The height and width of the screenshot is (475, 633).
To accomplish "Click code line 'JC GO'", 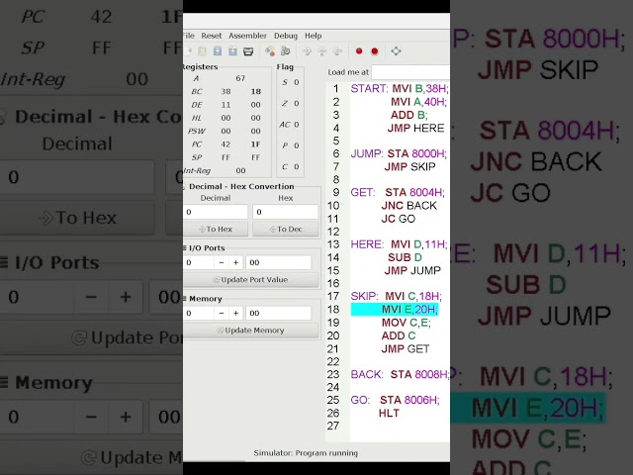I will pyautogui.click(x=398, y=219).
